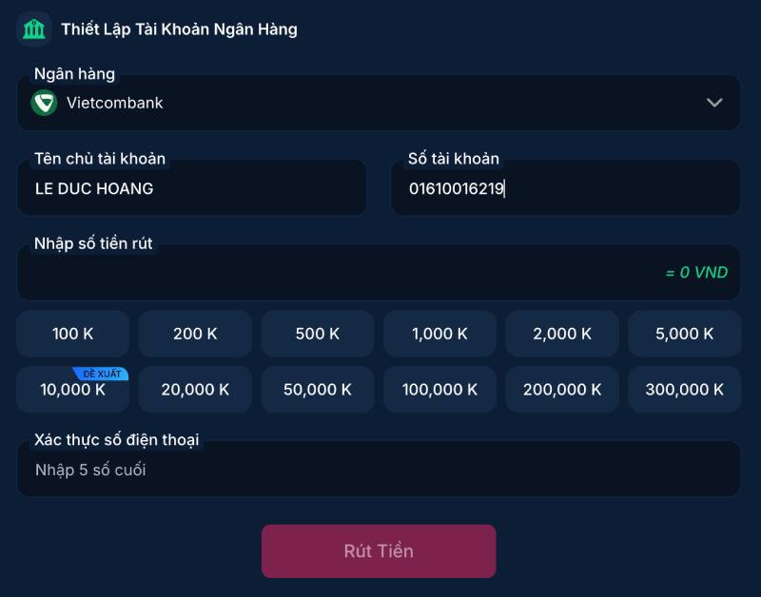761x597 pixels.
Task: Choose the 2,000 K quick amount
Action: (561, 334)
